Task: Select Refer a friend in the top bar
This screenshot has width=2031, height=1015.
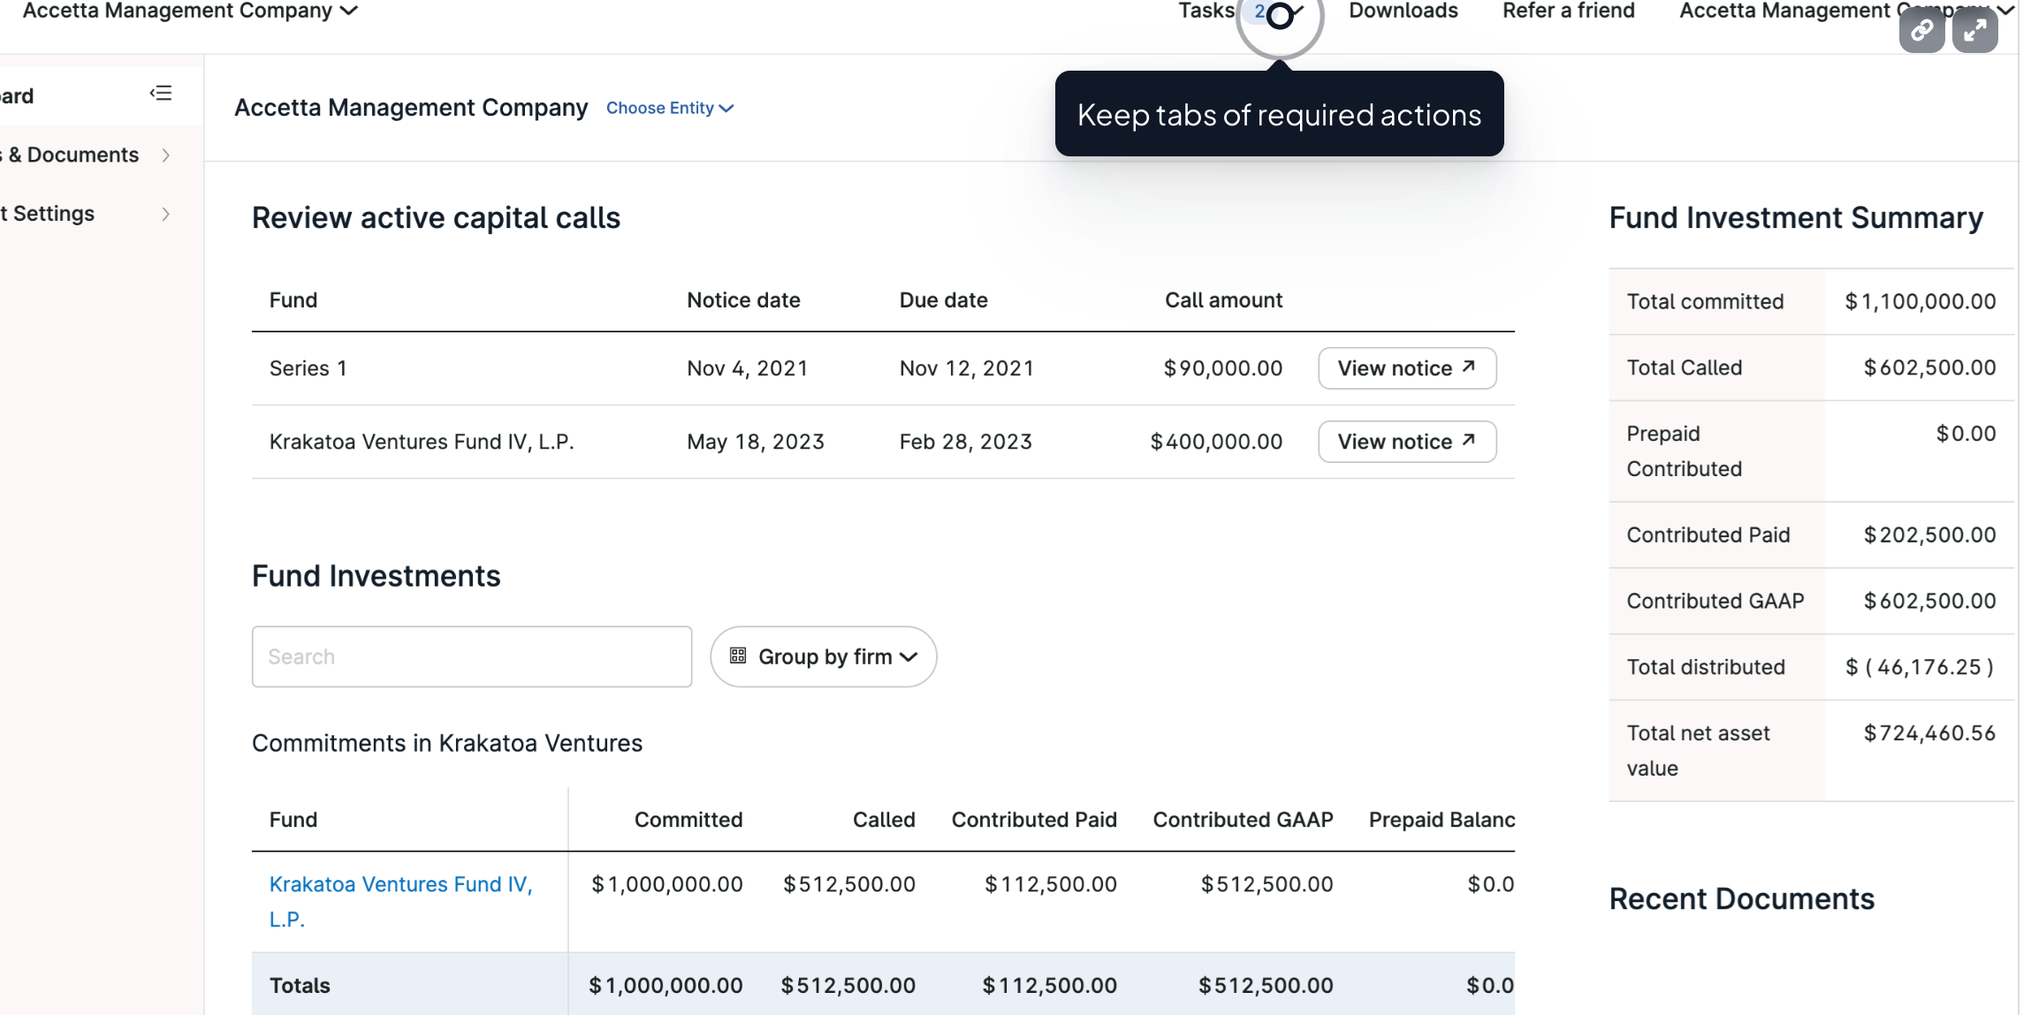Action: pyautogui.click(x=1568, y=11)
